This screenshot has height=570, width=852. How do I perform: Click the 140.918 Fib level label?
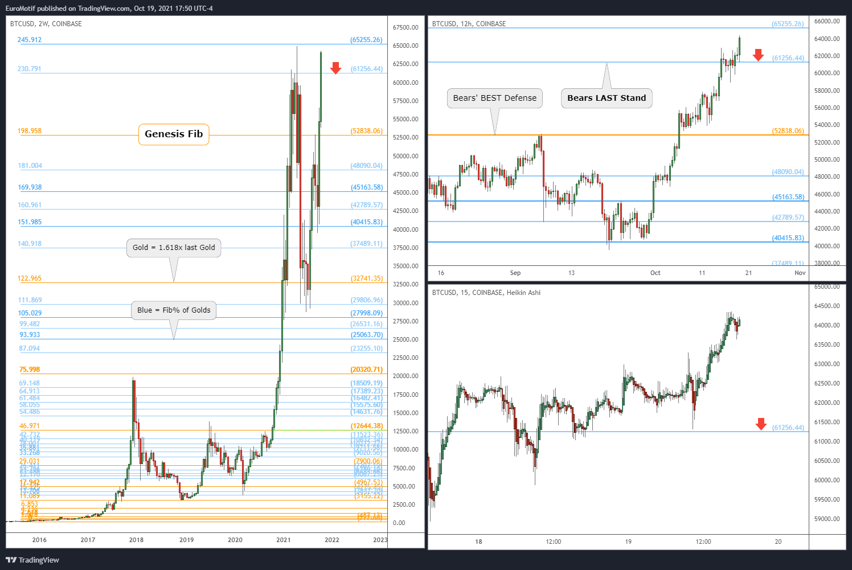pos(30,244)
